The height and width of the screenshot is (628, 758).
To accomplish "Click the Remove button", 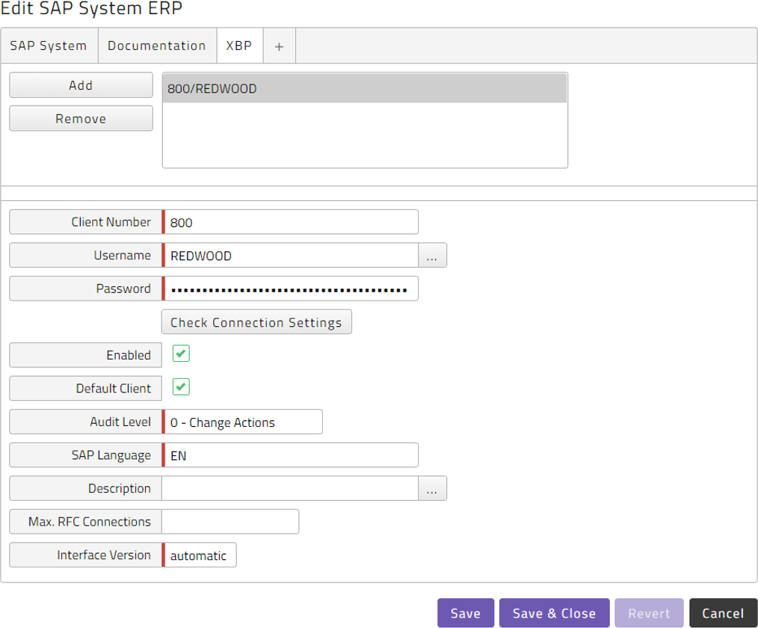I will [x=81, y=118].
